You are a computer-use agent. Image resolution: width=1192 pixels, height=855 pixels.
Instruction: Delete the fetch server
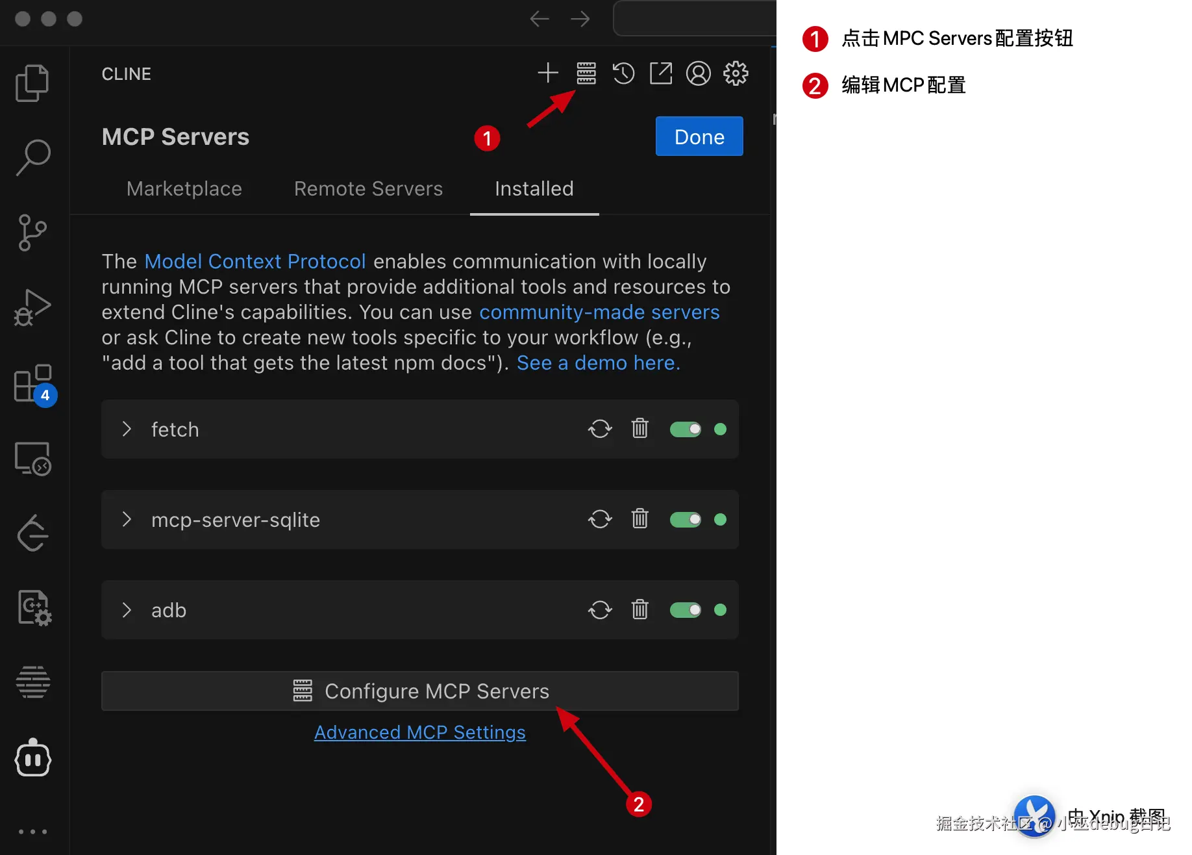(x=640, y=429)
